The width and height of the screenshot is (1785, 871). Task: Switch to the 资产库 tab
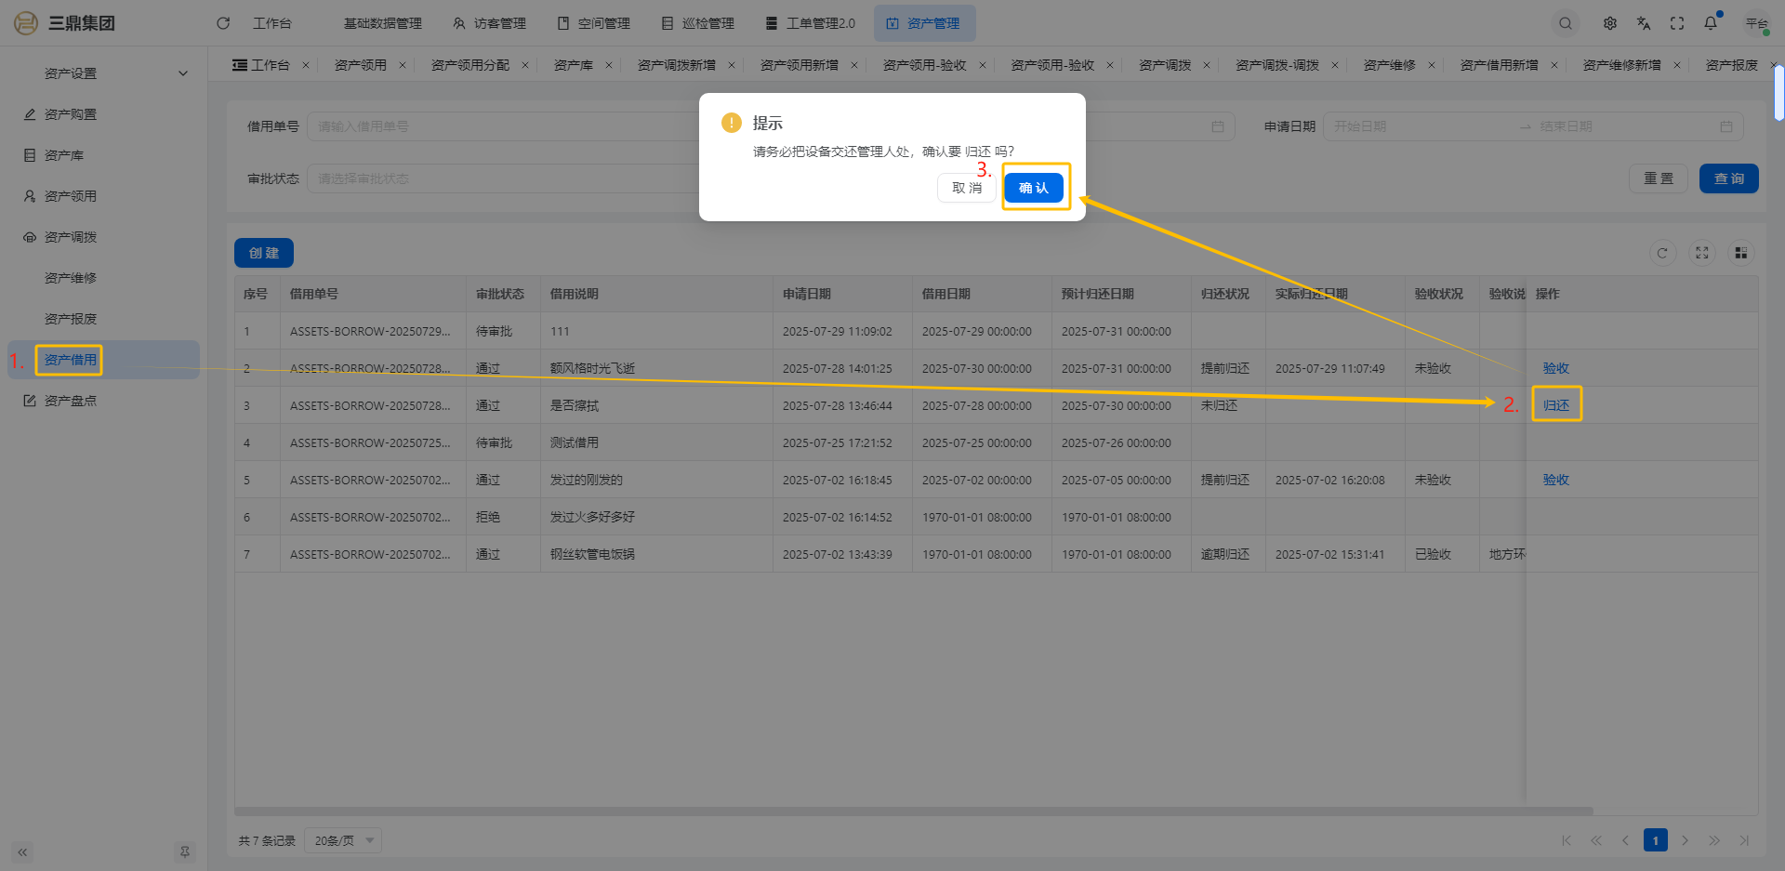pyautogui.click(x=573, y=65)
